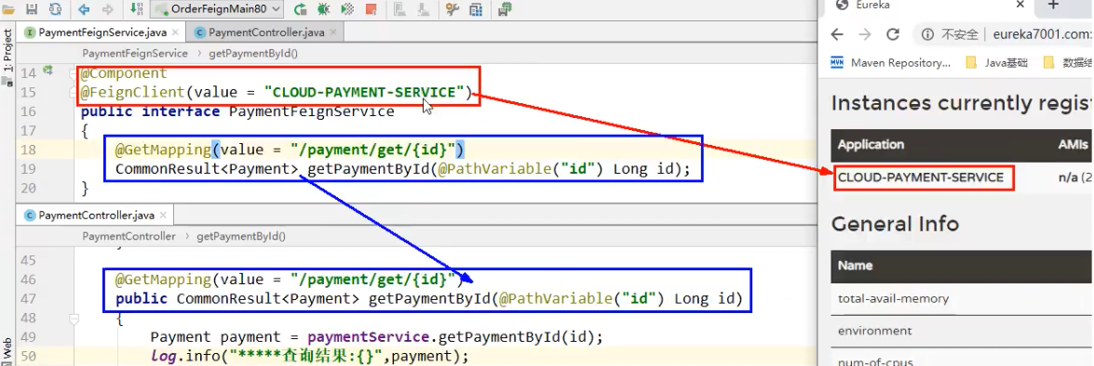Select the PaymentFeignService.java editor tab
Image resolution: width=1094 pixels, height=366 pixels.
101,32
